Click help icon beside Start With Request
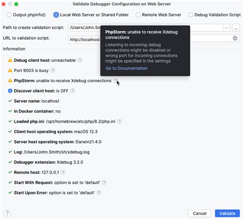The height and width of the screenshot is (220, 244). 104,182
